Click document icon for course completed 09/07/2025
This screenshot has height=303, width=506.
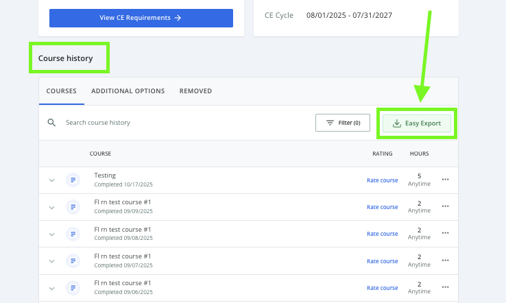click(73, 260)
